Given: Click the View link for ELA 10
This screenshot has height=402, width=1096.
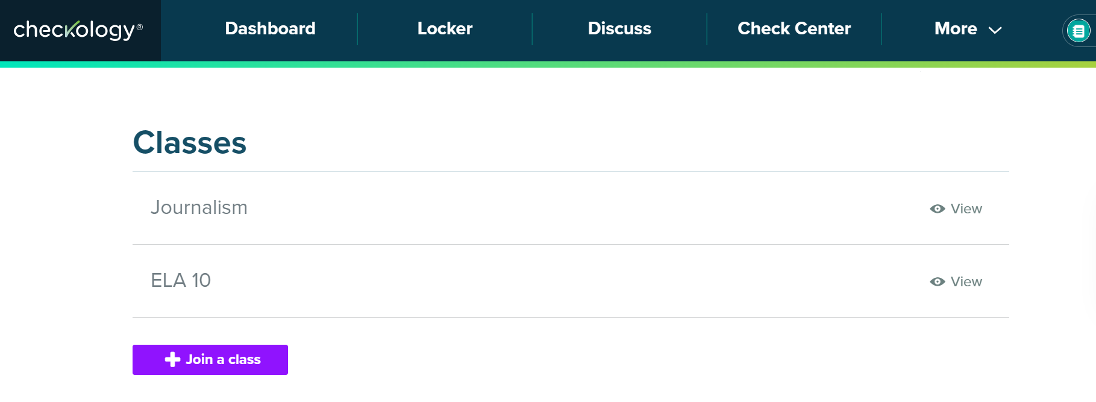Looking at the screenshot, I should click(966, 281).
